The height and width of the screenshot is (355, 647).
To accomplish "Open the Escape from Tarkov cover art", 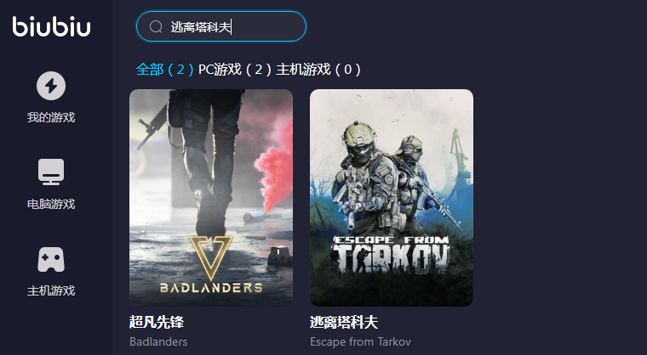I will 392,198.
